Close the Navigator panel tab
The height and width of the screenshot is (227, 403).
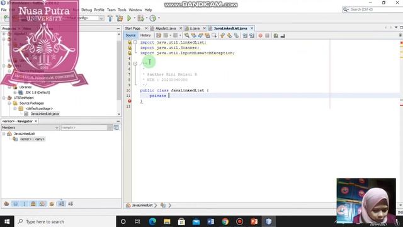(36, 121)
